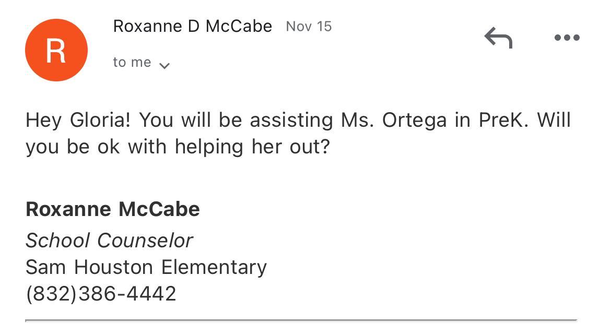Click 'Sam Houston Elementary' in signature

pos(146,267)
